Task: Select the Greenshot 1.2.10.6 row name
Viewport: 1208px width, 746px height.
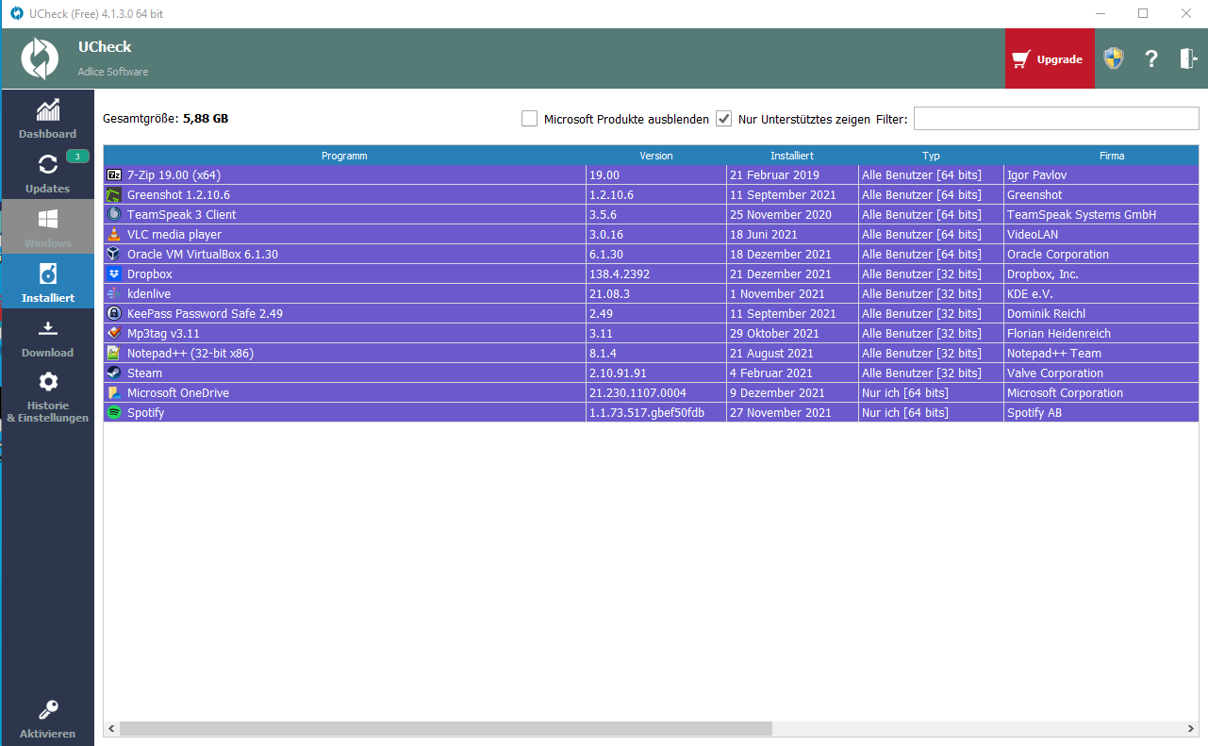Action: click(x=178, y=195)
